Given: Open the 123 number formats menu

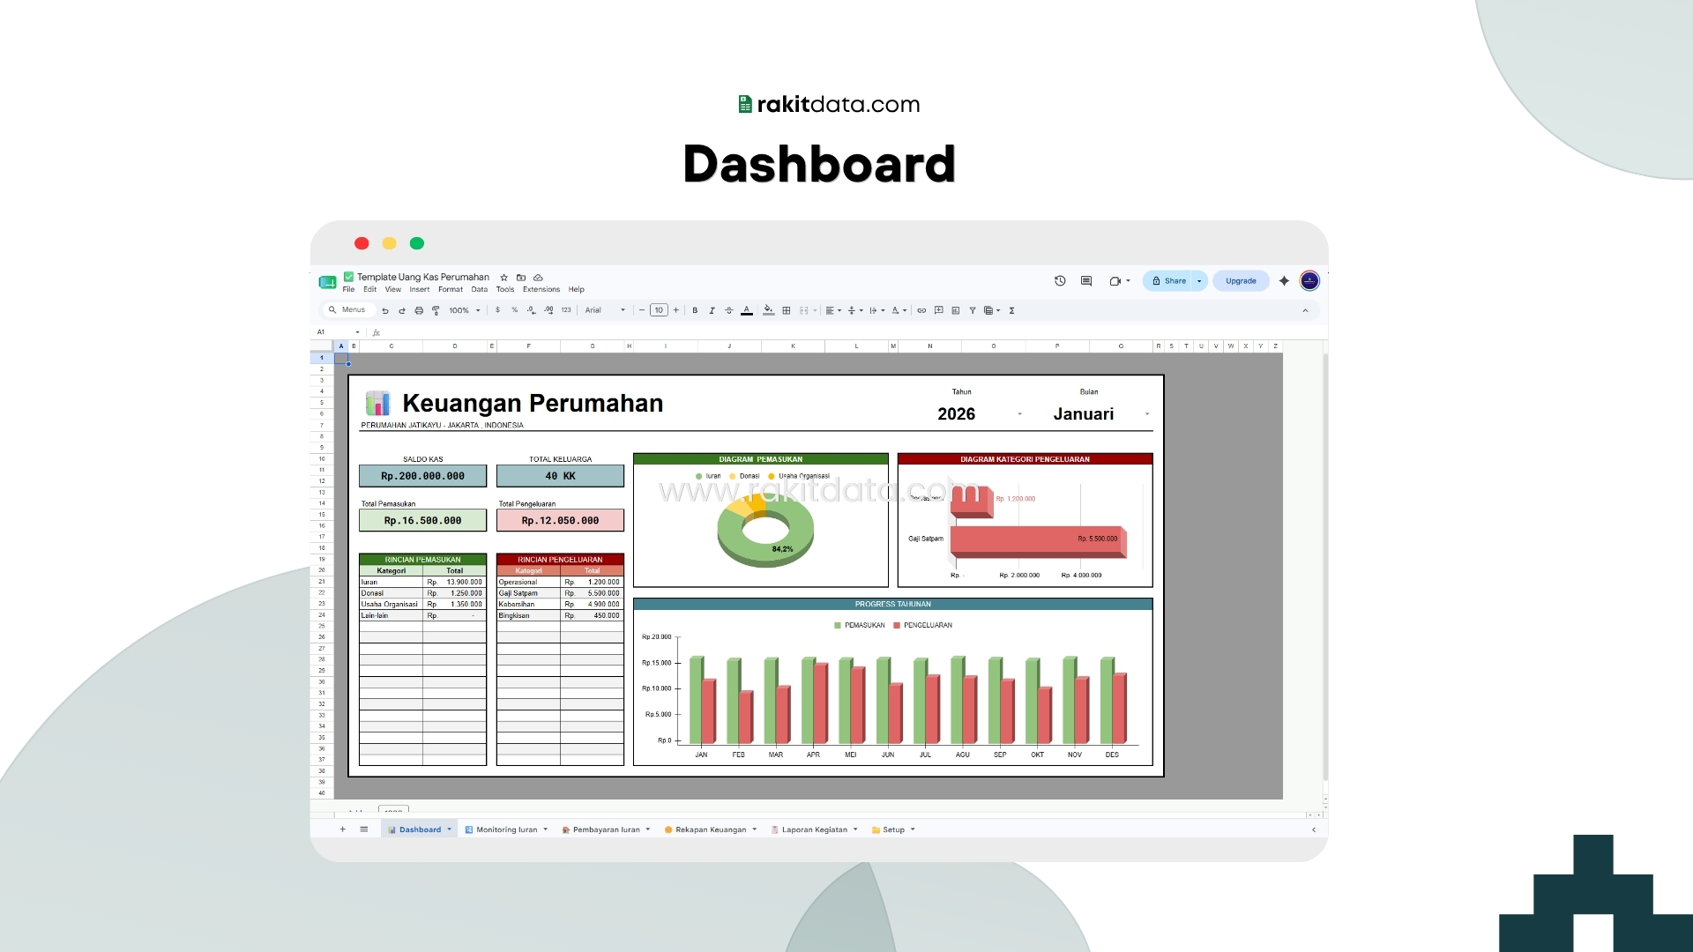Looking at the screenshot, I should pyautogui.click(x=566, y=310).
